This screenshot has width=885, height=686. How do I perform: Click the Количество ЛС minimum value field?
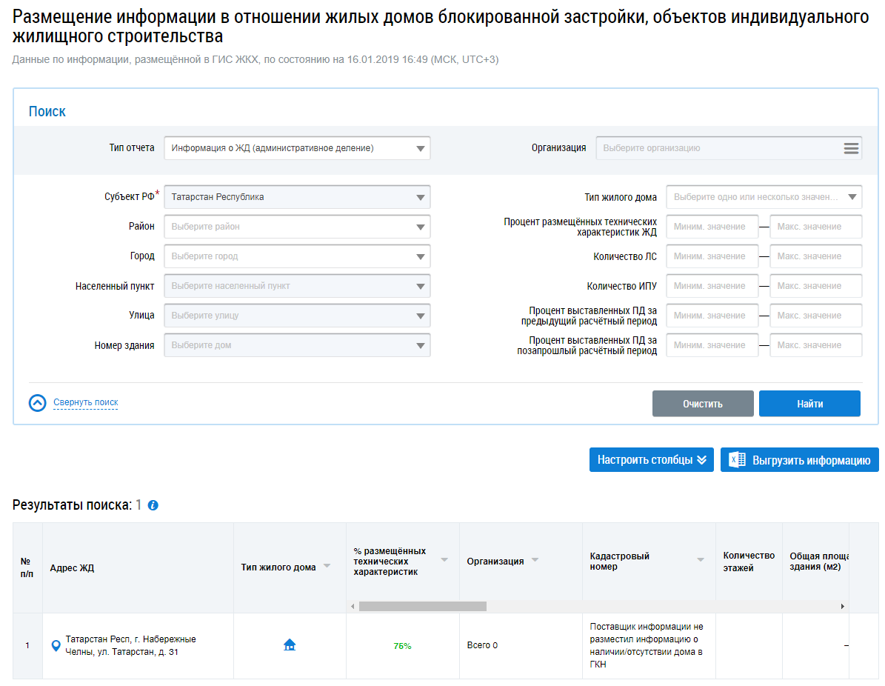point(712,256)
